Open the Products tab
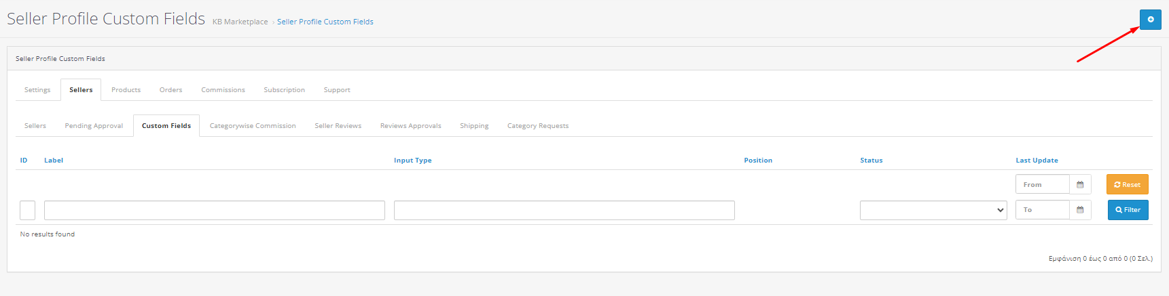1169x296 pixels. coord(126,90)
